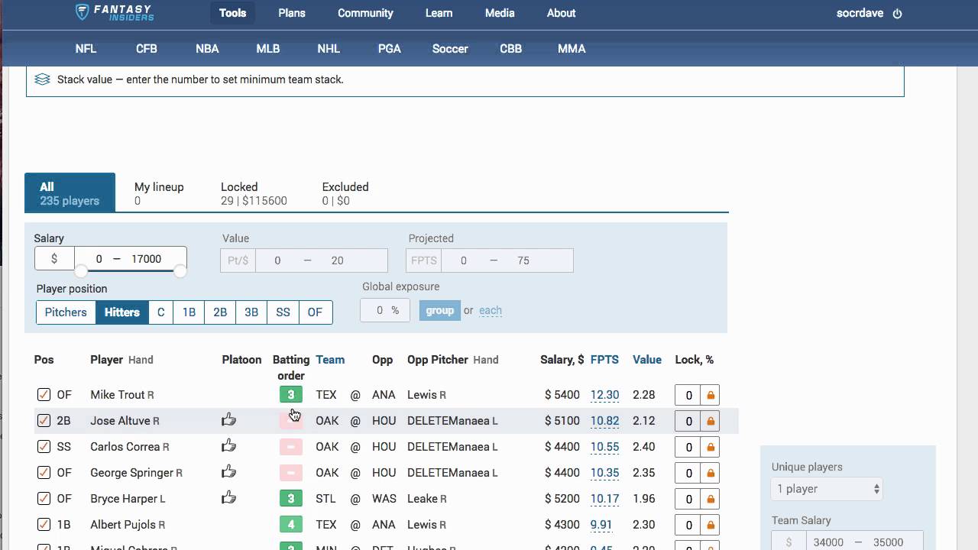Click the Global exposure percent field
Image resolution: width=978 pixels, height=550 pixels.
[385, 311]
